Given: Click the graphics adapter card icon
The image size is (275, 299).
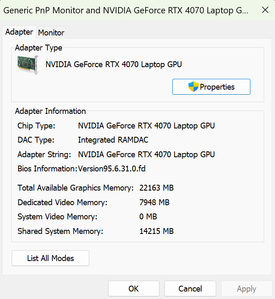Looking at the screenshot, I should click(x=28, y=65).
